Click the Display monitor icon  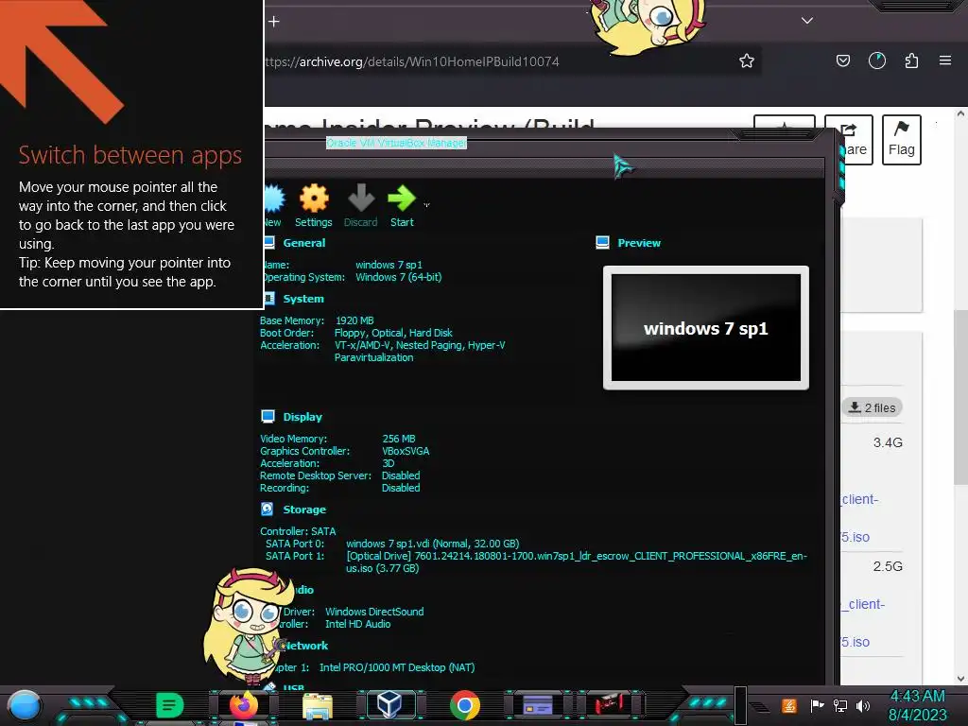pos(268,417)
